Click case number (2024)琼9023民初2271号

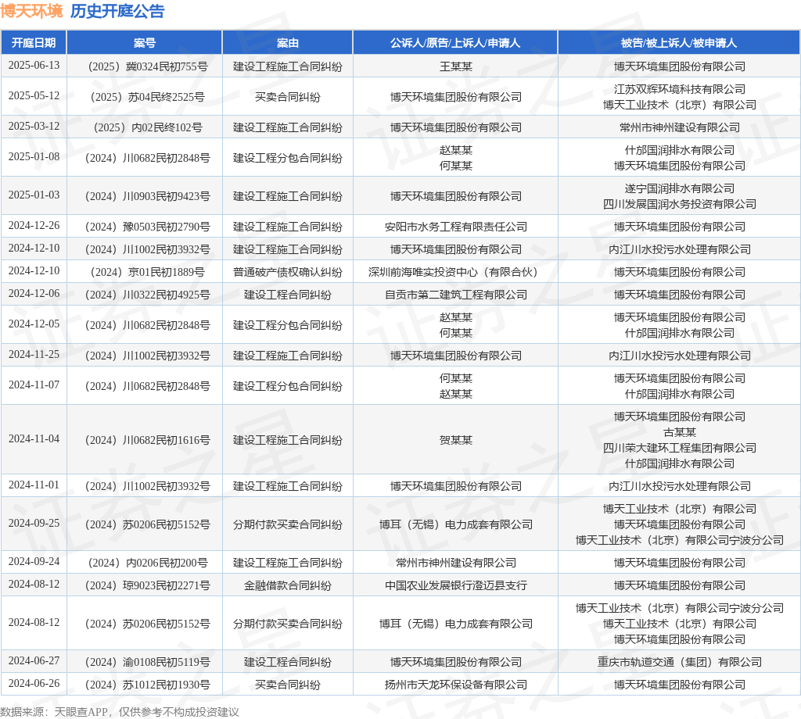(148, 585)
